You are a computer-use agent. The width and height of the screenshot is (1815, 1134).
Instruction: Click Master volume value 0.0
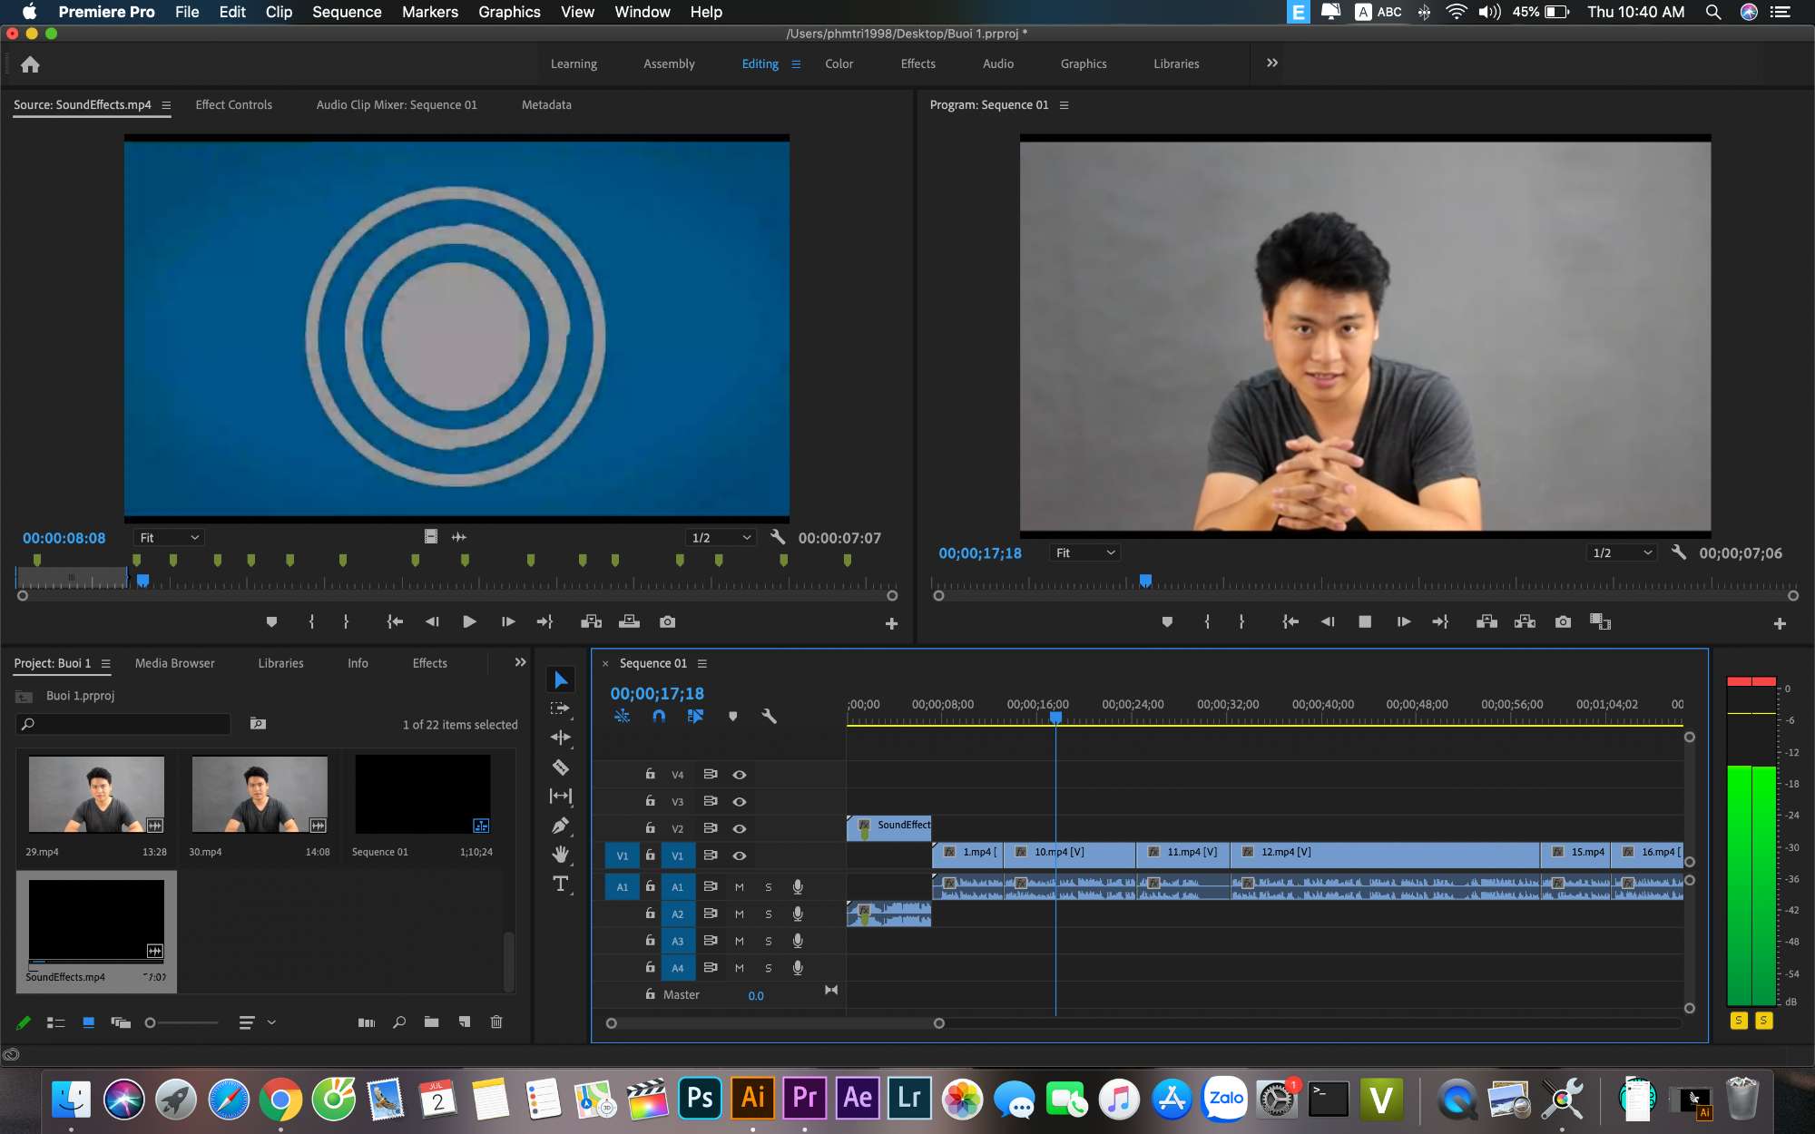[756, 996]
